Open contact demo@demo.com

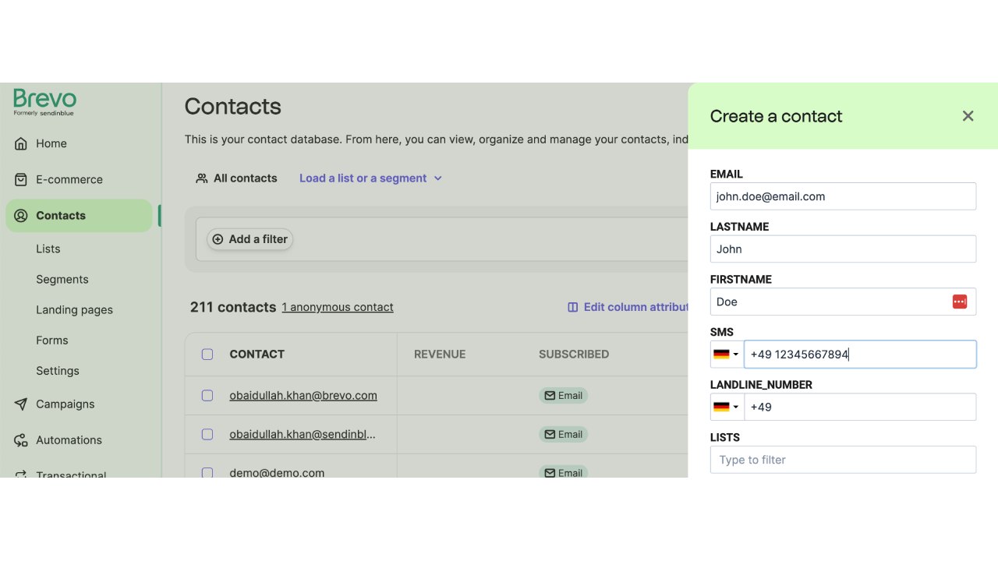point(277,473)
